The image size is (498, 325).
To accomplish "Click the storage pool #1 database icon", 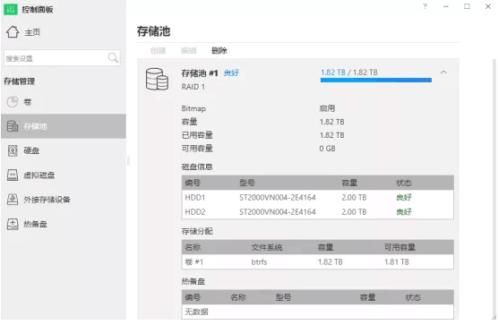I will (157, 80).
